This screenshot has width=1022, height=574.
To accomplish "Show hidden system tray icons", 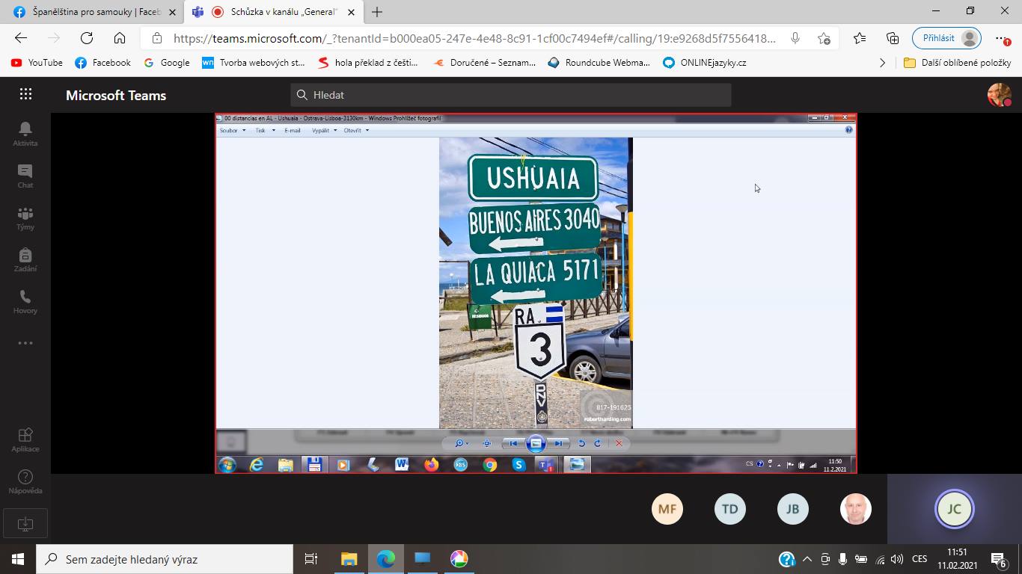I will point(807,559).
